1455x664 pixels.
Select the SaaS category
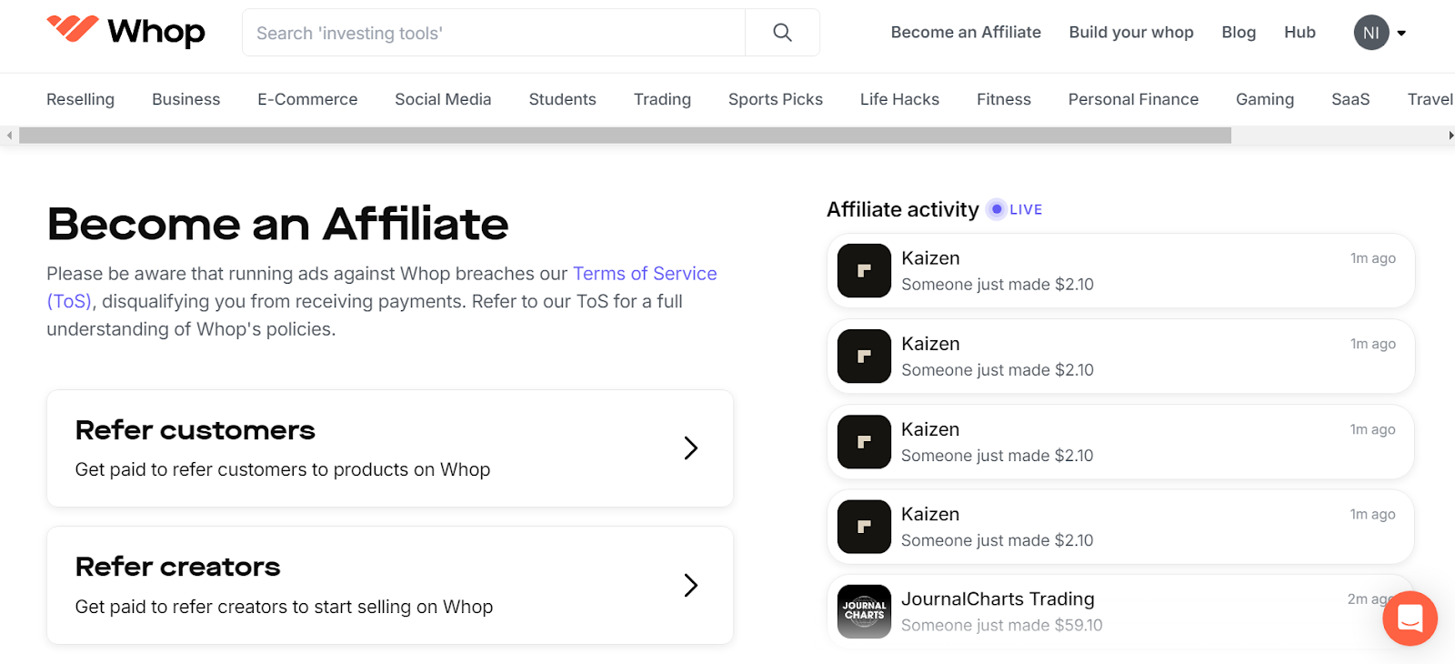tap(1350, 99)
